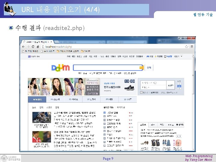Open the Chrome hamburger menu
This screenshot has width=216, height=162.
pyautogui.click(x=192, y=47)
